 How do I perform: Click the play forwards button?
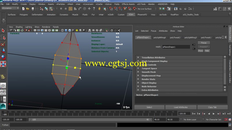(214, 114)
